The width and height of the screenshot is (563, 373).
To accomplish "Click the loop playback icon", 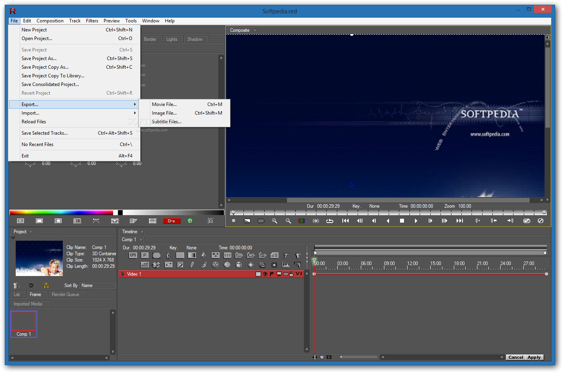I will pyautogui.click(x=329, y=221).
